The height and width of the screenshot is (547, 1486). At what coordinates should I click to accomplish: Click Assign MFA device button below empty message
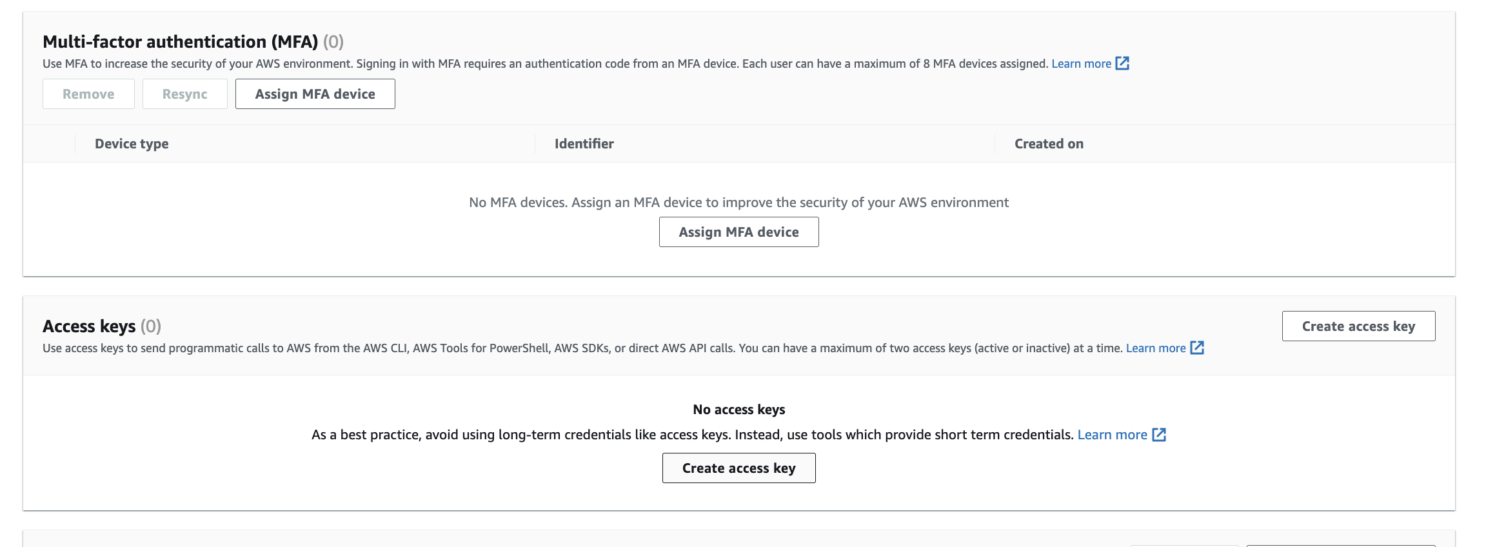738,232
